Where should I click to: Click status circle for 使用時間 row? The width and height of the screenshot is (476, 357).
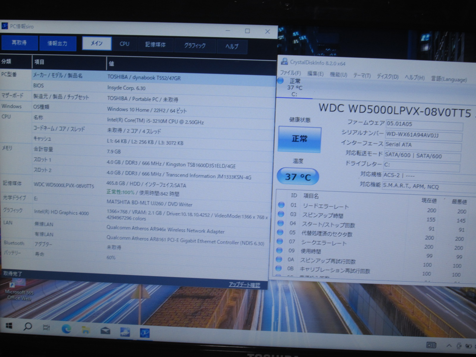coord(279,250)
